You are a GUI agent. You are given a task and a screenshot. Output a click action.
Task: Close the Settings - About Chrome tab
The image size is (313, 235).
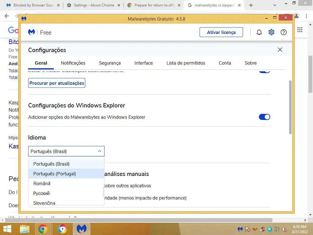pos(119,5)
